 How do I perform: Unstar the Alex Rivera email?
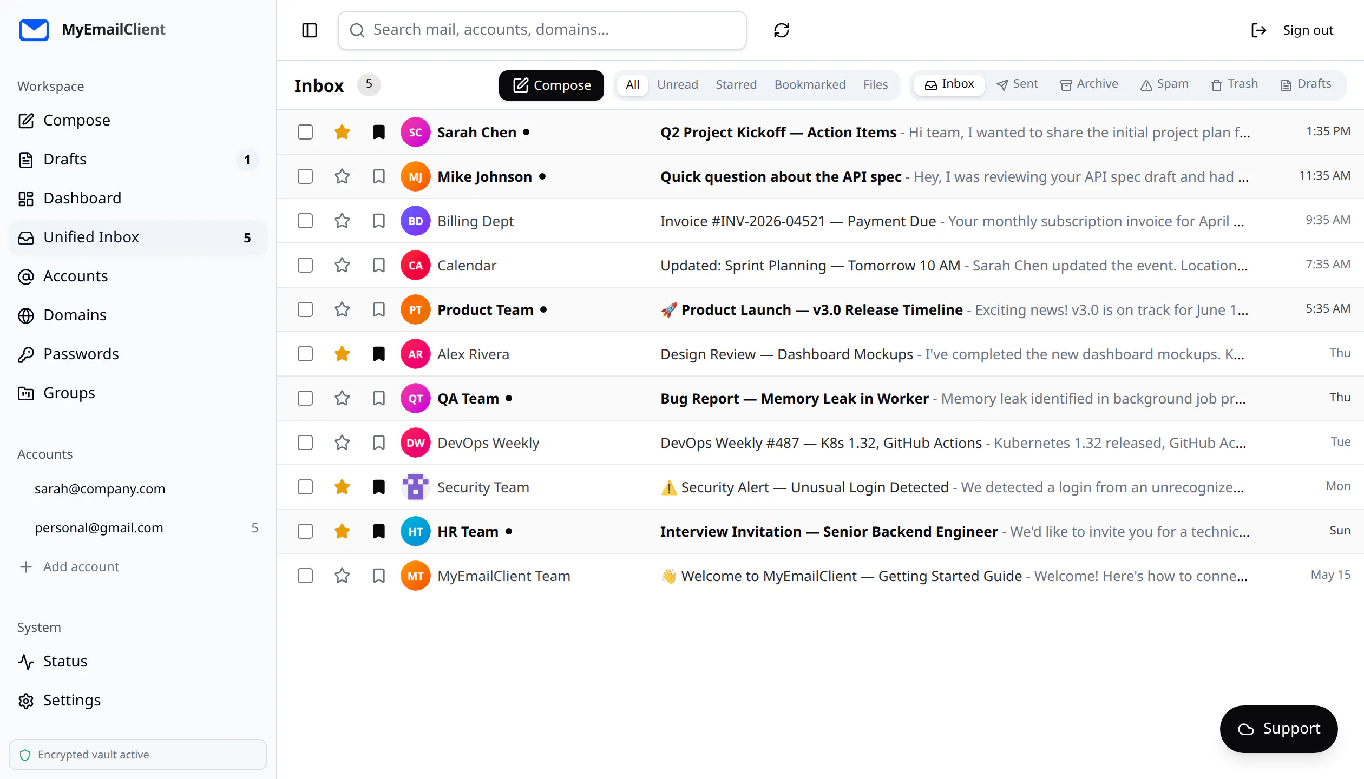point(342,354)
